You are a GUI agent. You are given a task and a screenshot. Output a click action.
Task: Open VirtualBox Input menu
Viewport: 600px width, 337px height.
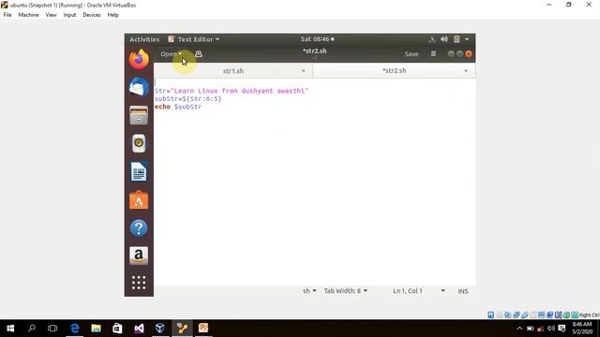click(x=69, y=15)
